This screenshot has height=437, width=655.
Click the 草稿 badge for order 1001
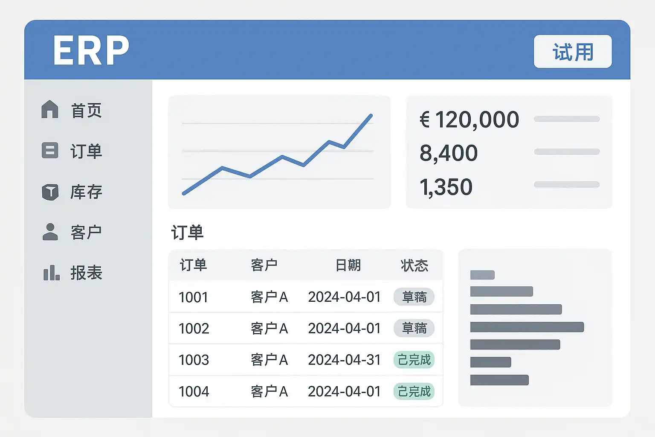coord(414,297)
